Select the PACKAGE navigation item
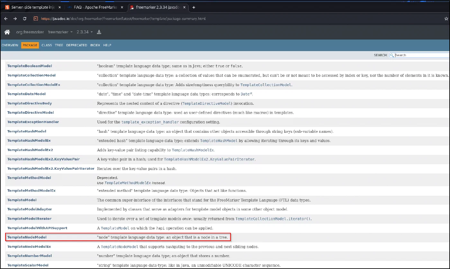450x269 pixels. pos(30,45)
